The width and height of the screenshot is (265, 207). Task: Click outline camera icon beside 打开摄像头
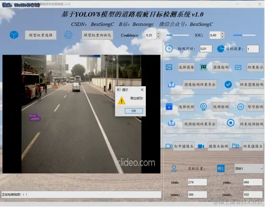pyautogui.click(x=169, y=146)
